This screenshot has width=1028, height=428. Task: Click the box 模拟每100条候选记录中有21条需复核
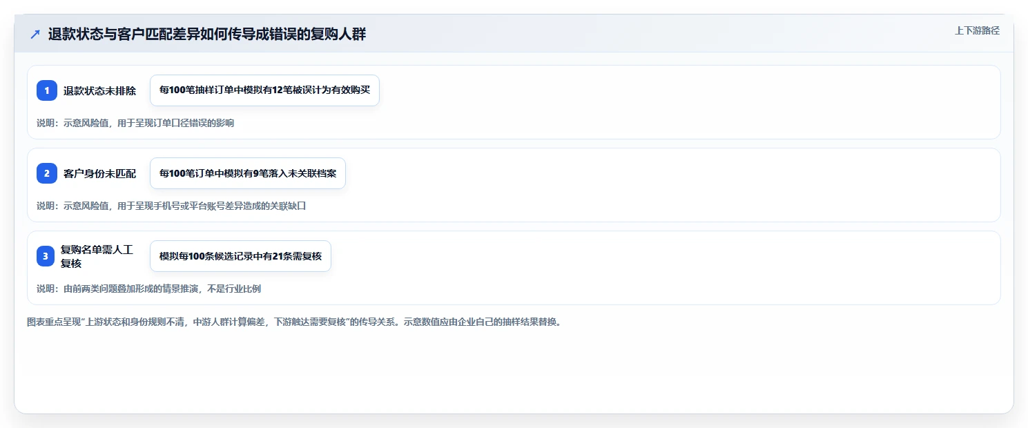[x=240, y=256]
